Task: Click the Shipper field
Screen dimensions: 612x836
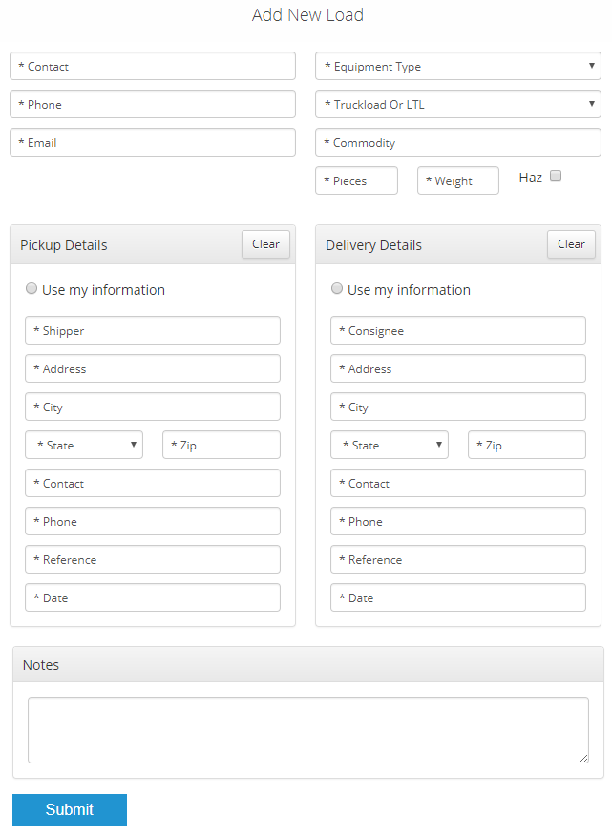Action: (x=153, y=330)
